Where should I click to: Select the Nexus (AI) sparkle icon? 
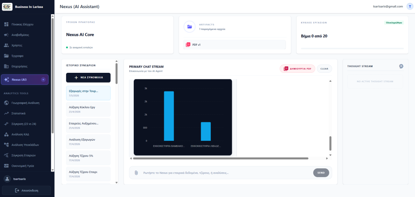[7, 79]
